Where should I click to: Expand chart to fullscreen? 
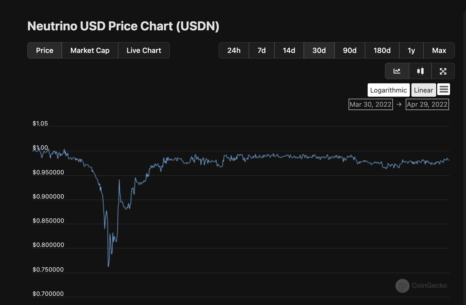tap(443, 71)
